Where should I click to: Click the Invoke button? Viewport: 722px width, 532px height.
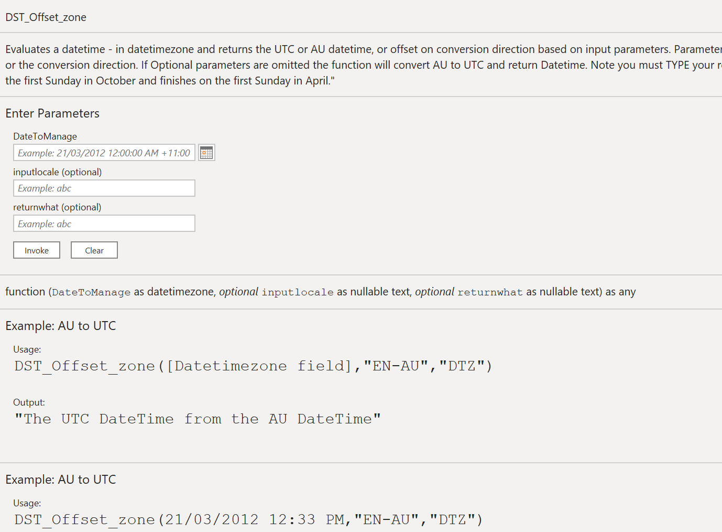(37, 250)
